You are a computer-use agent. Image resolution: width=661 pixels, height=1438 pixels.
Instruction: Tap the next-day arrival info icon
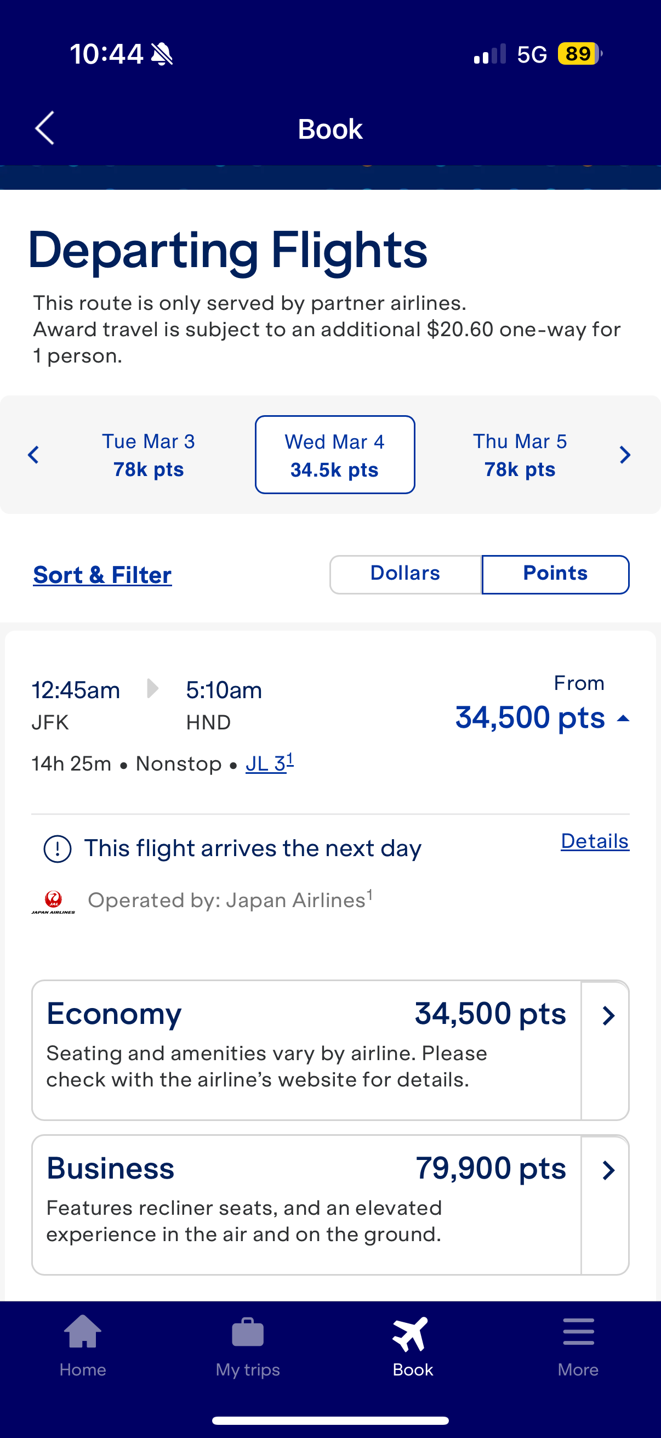pyautogui.click(x=58, y=849)
